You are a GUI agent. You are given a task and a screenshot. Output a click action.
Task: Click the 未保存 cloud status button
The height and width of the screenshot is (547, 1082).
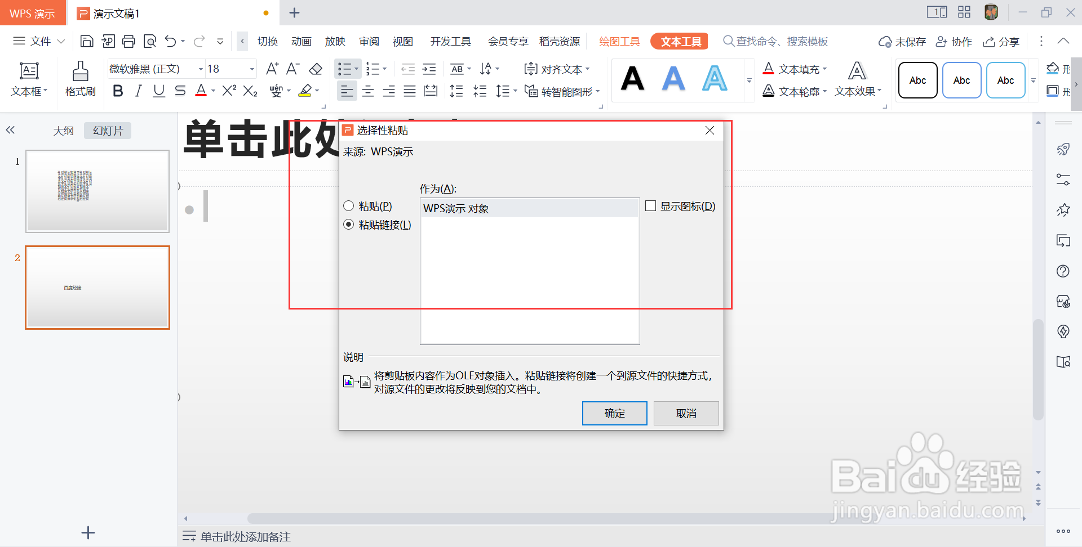point(902,42)
